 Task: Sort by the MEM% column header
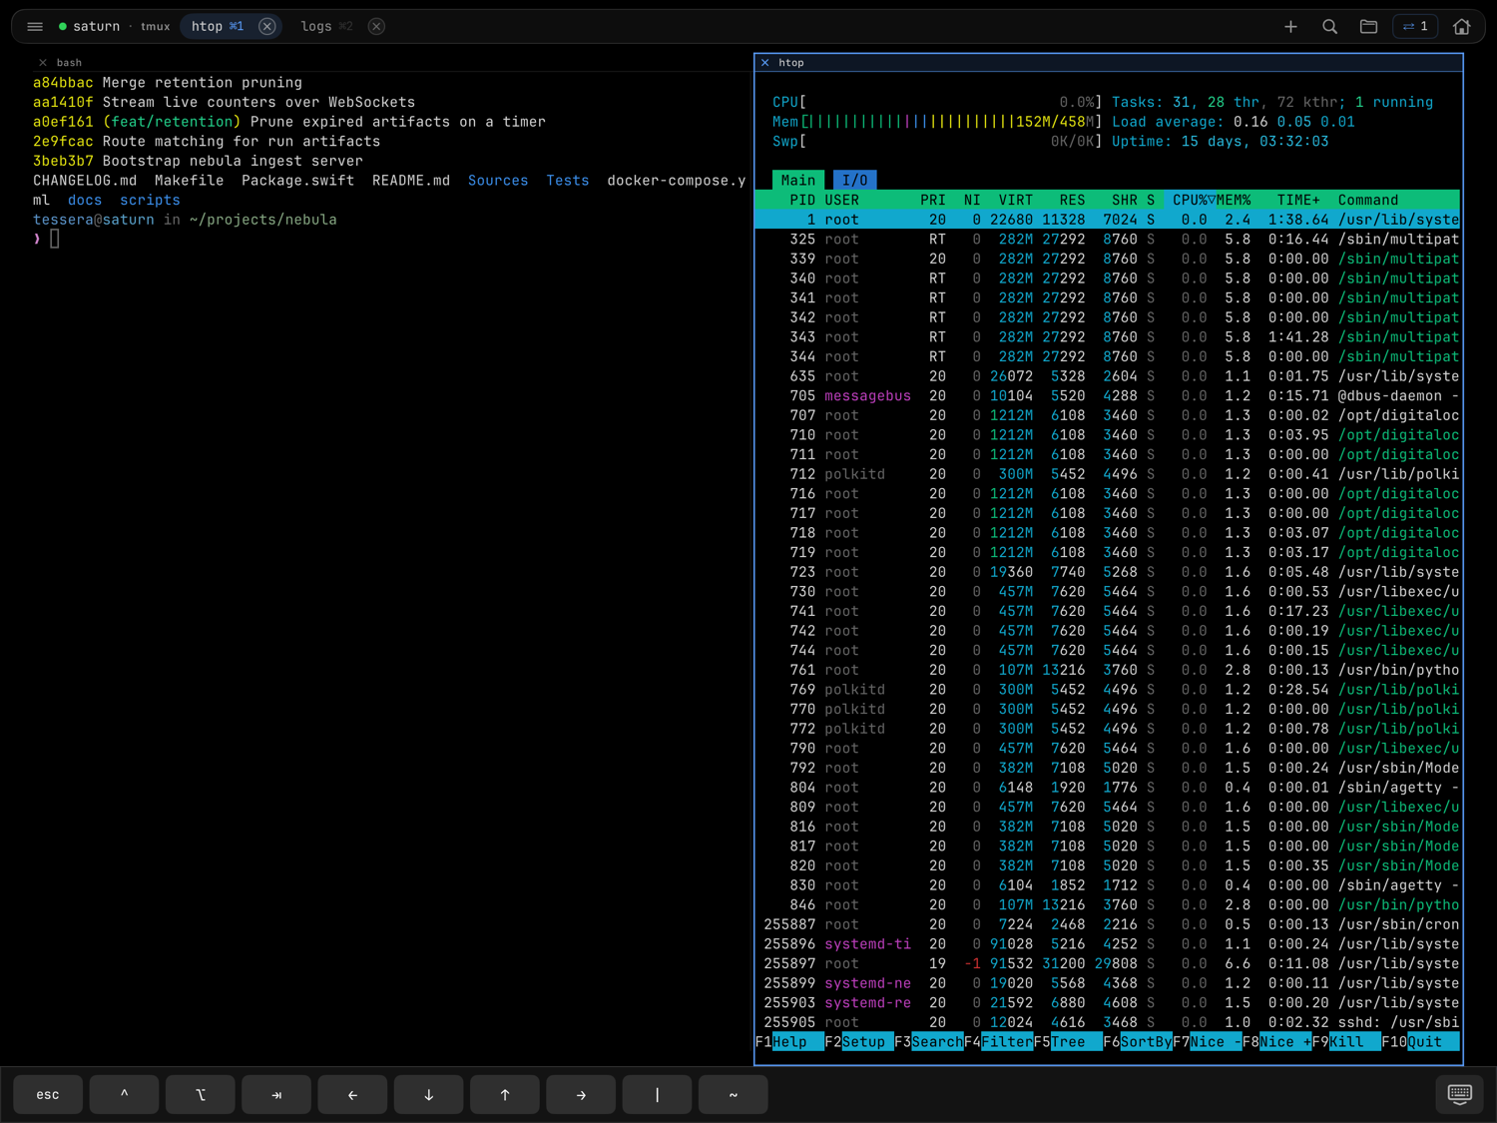click(x=1233, y=201)
